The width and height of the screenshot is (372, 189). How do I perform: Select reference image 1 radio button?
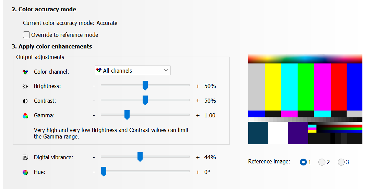click(303, 162)
